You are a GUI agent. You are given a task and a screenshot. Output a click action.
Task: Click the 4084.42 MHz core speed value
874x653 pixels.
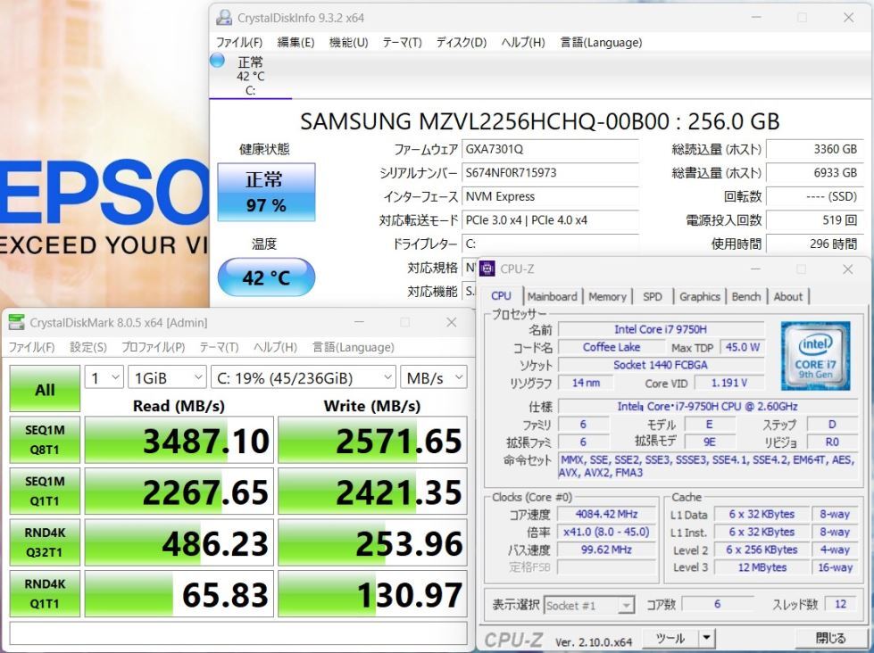tap(606, 514)
